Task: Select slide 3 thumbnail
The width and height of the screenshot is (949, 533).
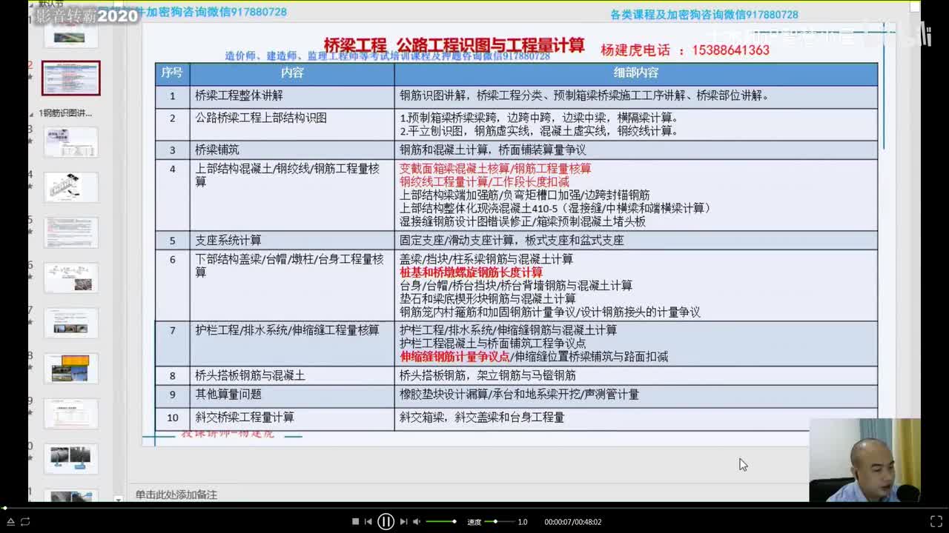Action: click(70, 141)
